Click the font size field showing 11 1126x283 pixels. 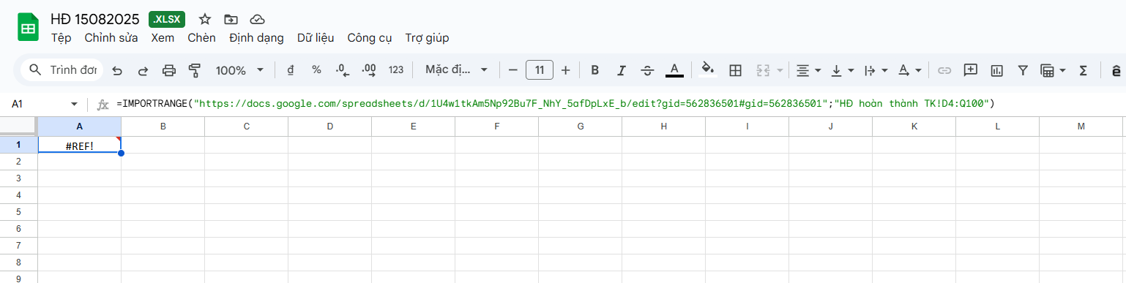pyautogui.click(x=540, y=70)
